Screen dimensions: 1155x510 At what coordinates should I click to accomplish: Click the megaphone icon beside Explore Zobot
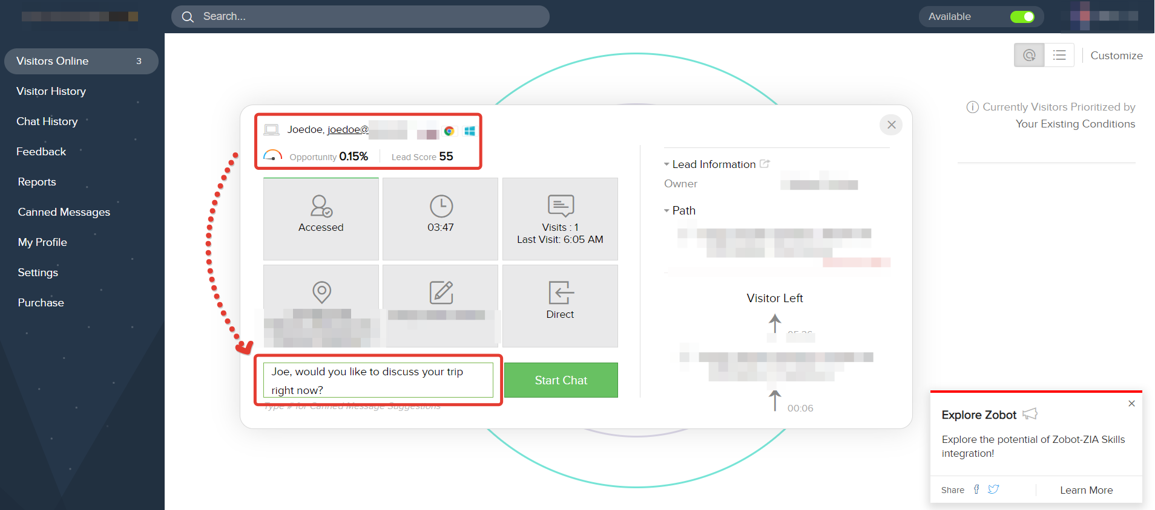pos(1030,414)
